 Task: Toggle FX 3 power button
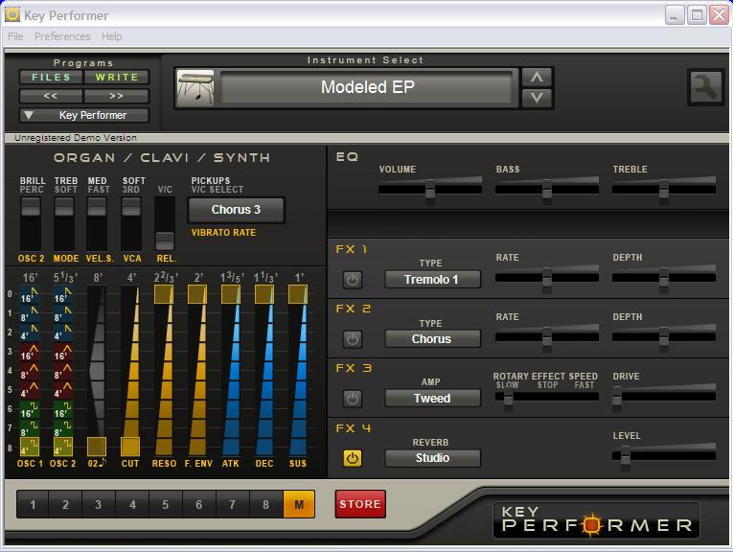(353, 399)
